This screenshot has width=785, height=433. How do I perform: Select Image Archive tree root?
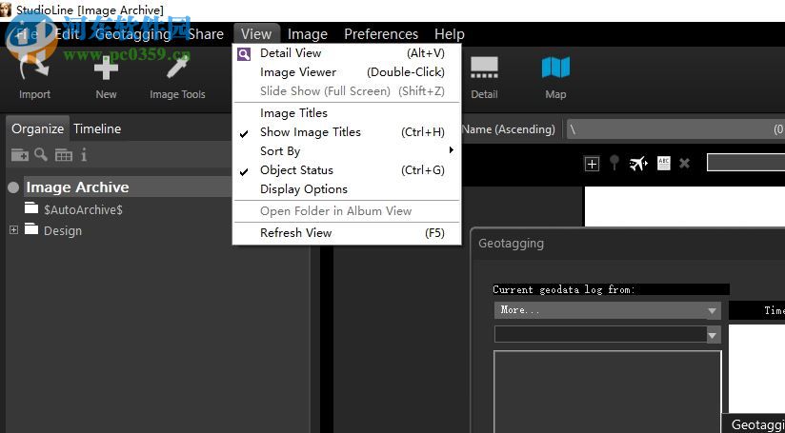point(77,187)
